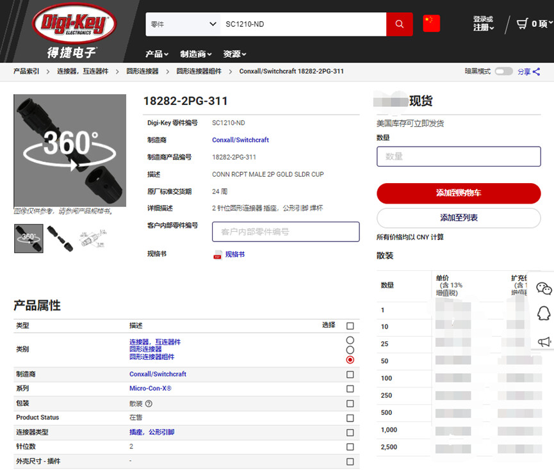Open the 登录或注册 account dropdown
Screen dimensions: 554x470
point(484,23)
